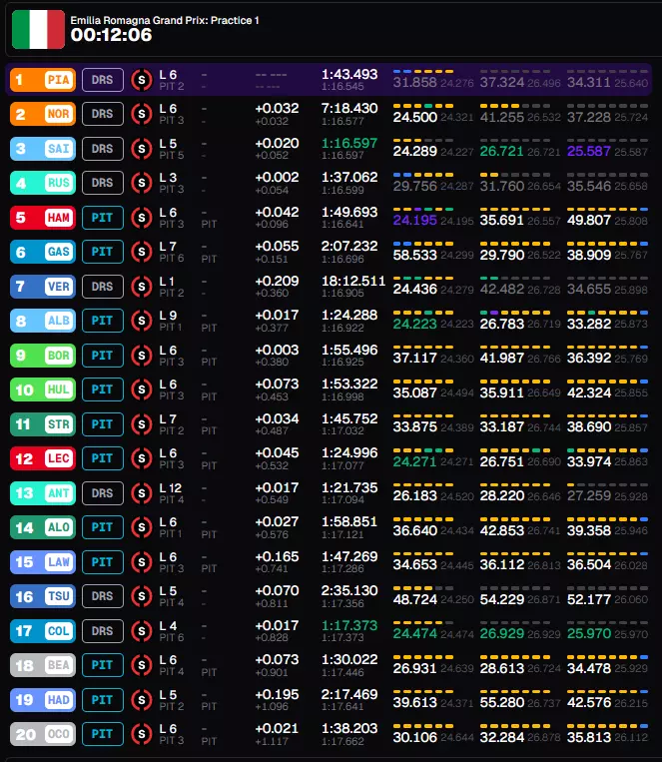Click BEA's gap value +0.073
This screenshot has height=762, width=662.
tap(277, 659)
